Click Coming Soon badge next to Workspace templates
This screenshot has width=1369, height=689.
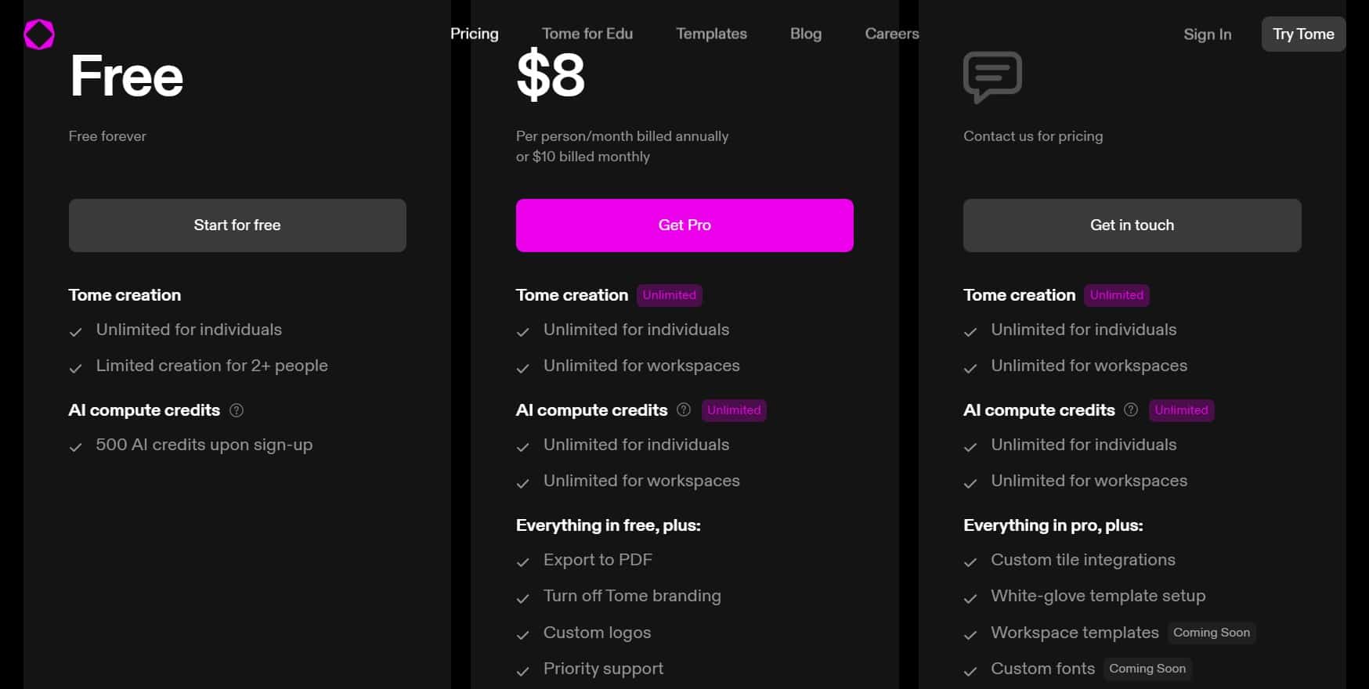[1212, 633]
